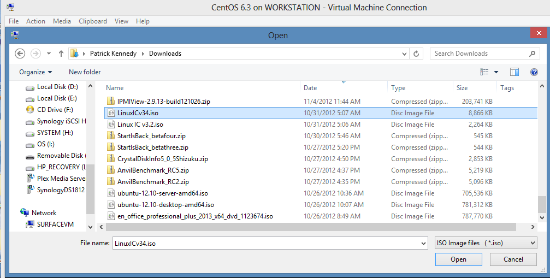Click the New folder button
The image size is (550, 278).
coord(85,72)
